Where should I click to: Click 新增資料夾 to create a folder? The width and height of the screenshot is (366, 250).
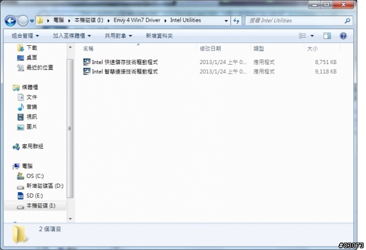[x=159, y=35]
